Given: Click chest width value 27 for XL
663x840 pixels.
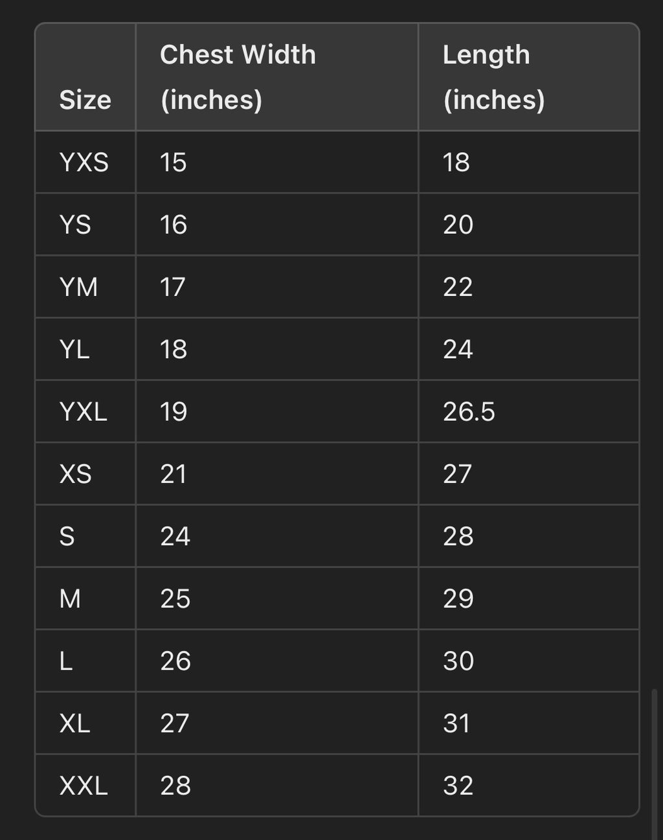Looking at the screenshot, I should tap(175, 723).
